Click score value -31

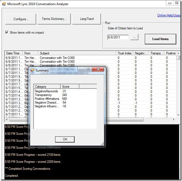(64, 91)
